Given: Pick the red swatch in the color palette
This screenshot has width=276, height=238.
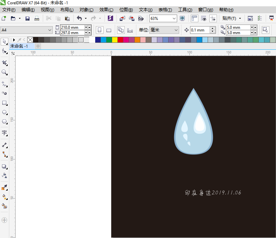Looking at the screenshot, I should (x=120, y=40).
